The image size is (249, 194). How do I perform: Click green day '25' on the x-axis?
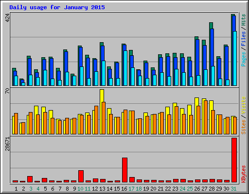coord(190,189)
